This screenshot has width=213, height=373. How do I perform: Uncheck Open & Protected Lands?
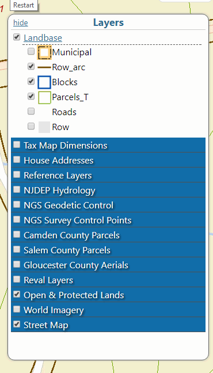coord(17,294)
